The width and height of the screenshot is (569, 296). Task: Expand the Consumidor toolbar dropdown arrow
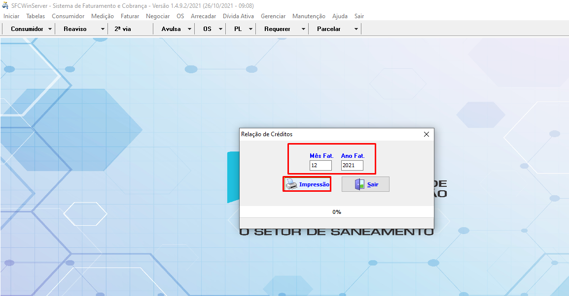point(50,29)
